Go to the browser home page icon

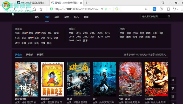tap(34, 9)
